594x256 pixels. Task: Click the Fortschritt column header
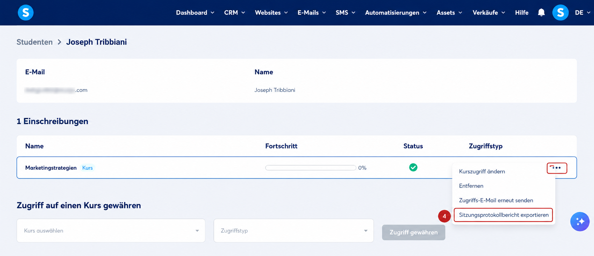[x=281, y=146]
